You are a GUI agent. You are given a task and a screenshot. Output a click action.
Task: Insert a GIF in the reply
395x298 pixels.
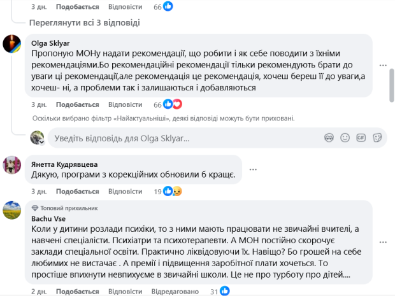pos(361,138)
